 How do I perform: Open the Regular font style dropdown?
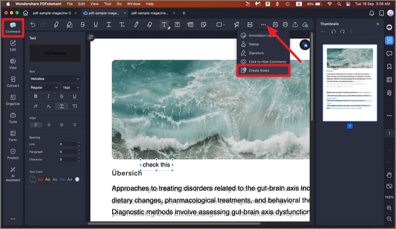tap(44, 87)
